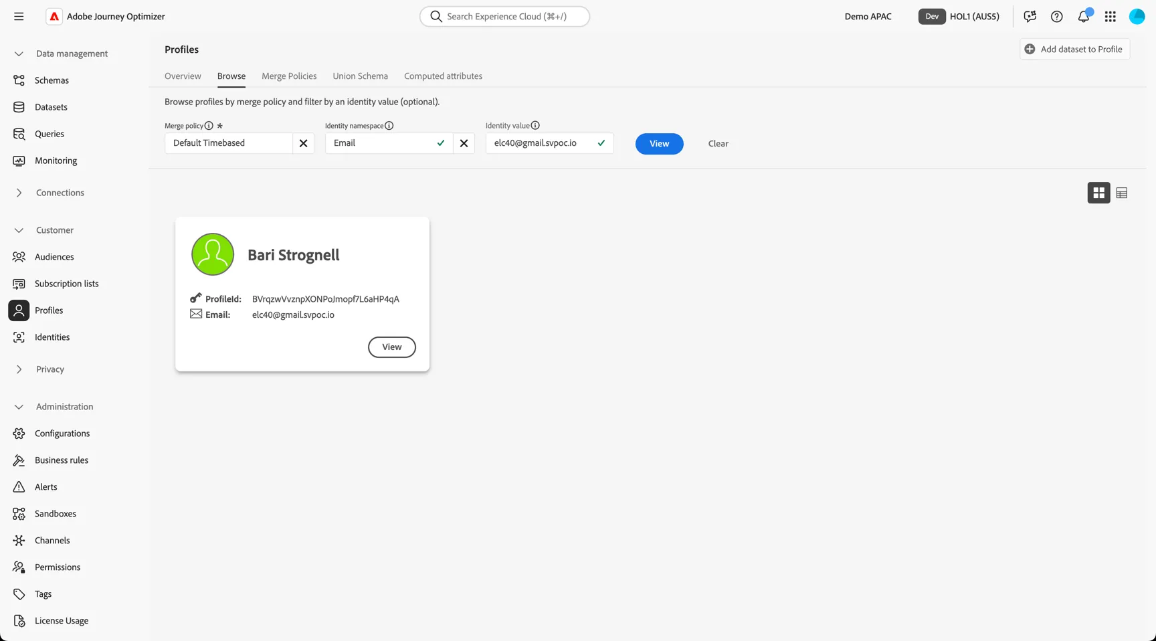This screenshot has height=641, width=1156.
Task: Expand the Connections section
Action: (x=19, y=193)
